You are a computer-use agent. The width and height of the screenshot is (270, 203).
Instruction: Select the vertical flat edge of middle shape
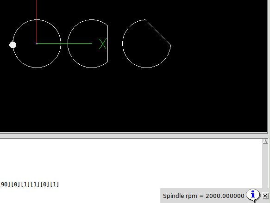coord(108,43)
